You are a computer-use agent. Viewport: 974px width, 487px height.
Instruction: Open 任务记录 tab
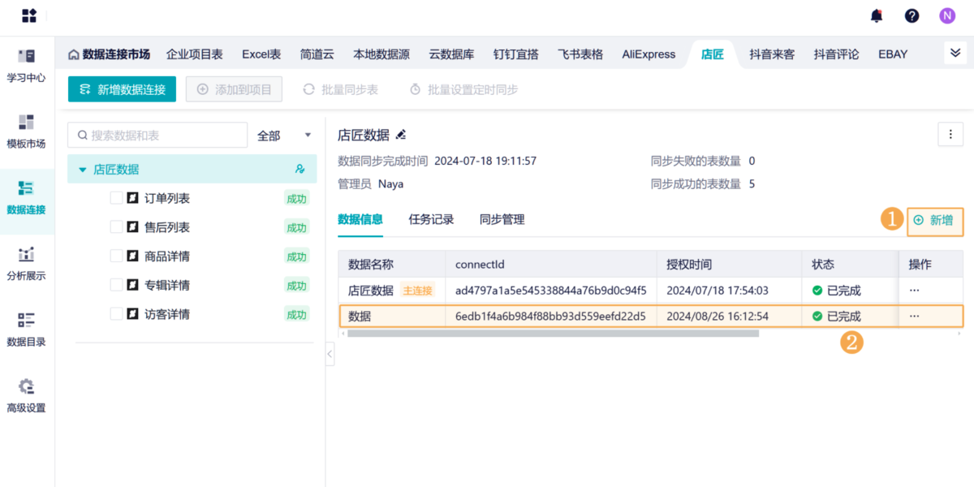pyautogui.click(x=431, y=219)
